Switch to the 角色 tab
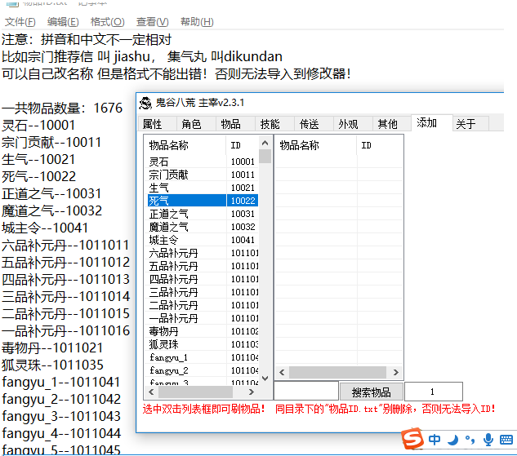The image size is (517, 456). pyautogui.click(x=196, y=124)
